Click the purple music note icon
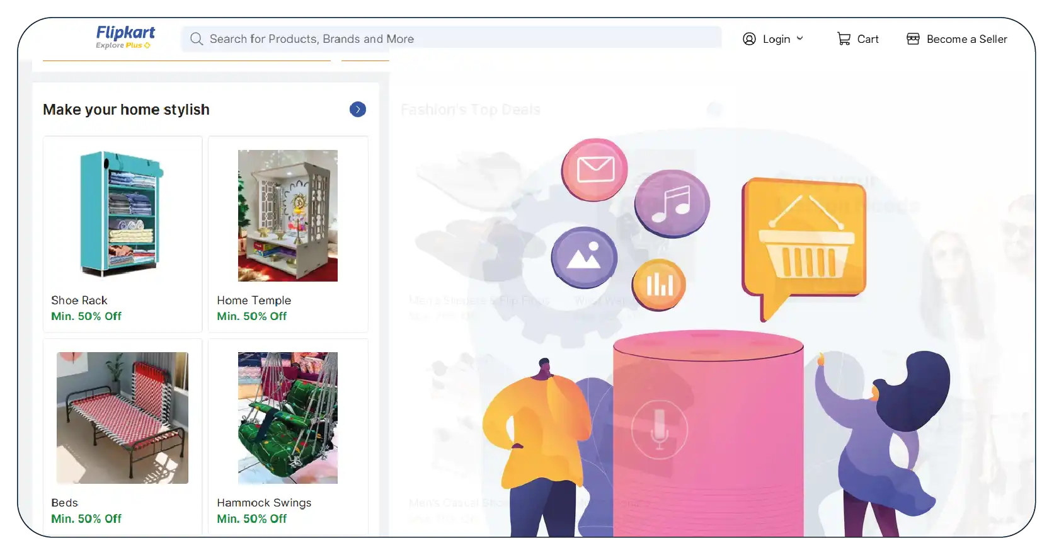 point(672,203)
